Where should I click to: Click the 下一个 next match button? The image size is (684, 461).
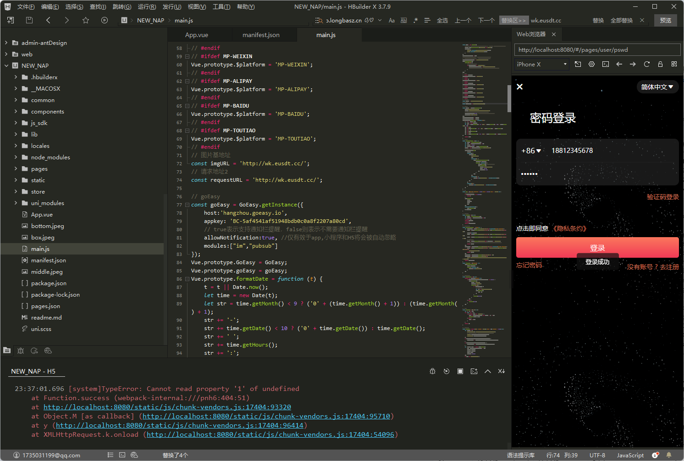(x=486, y=20)
